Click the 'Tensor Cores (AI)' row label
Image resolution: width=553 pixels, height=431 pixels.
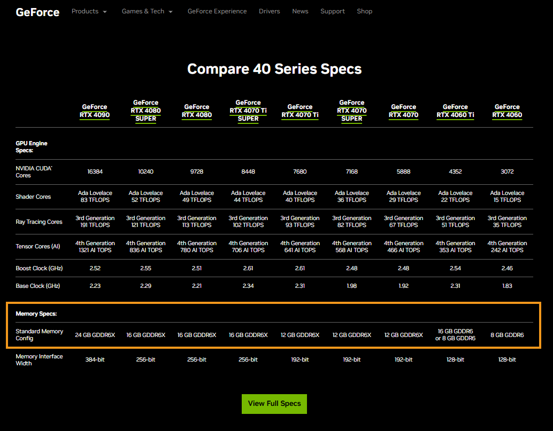coord(38,247)
